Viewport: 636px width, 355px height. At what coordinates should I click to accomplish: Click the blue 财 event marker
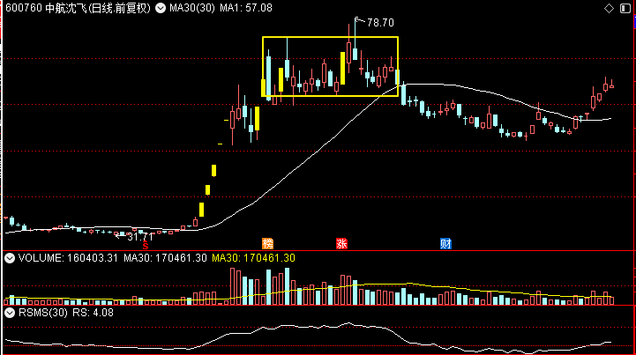tap(445, 243)
